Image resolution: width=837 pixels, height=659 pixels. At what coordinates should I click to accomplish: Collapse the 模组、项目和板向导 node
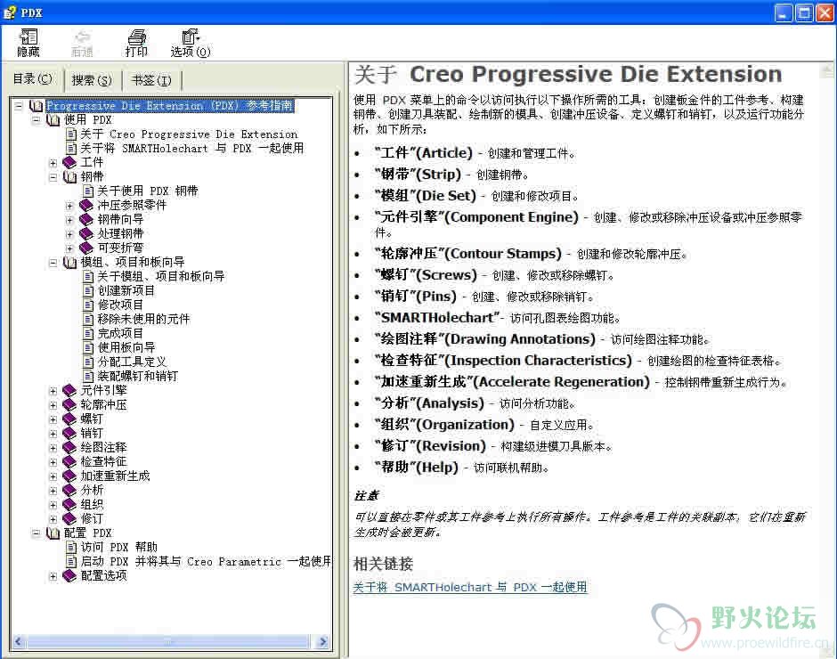click(x=53, y=262)
